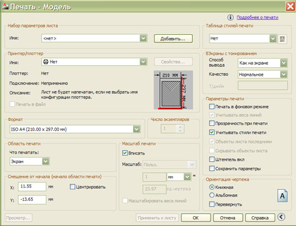Toggle Учитывать веса линий checkbox
The width and height of the screenshot is (296, 226).
(x=212, y=115)
